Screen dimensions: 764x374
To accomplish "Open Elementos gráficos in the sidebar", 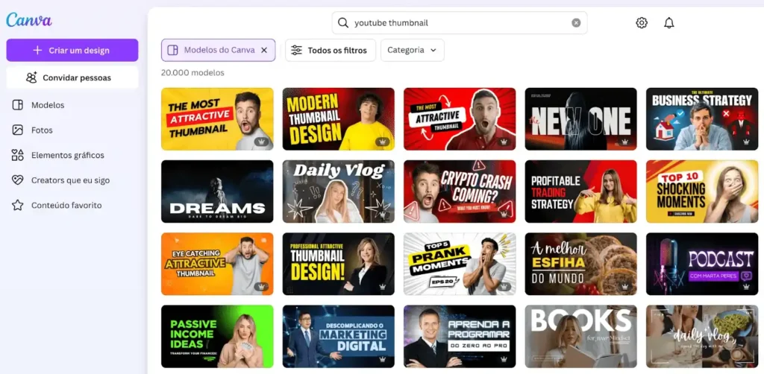I will click(x=68, y=155).
